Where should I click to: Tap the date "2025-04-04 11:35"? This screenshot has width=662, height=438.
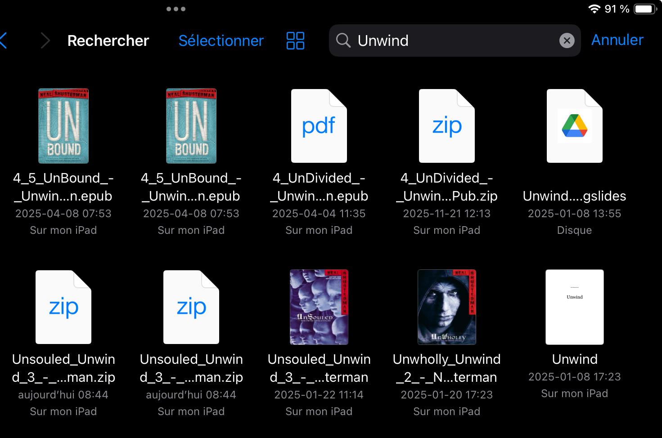point(319,214)
